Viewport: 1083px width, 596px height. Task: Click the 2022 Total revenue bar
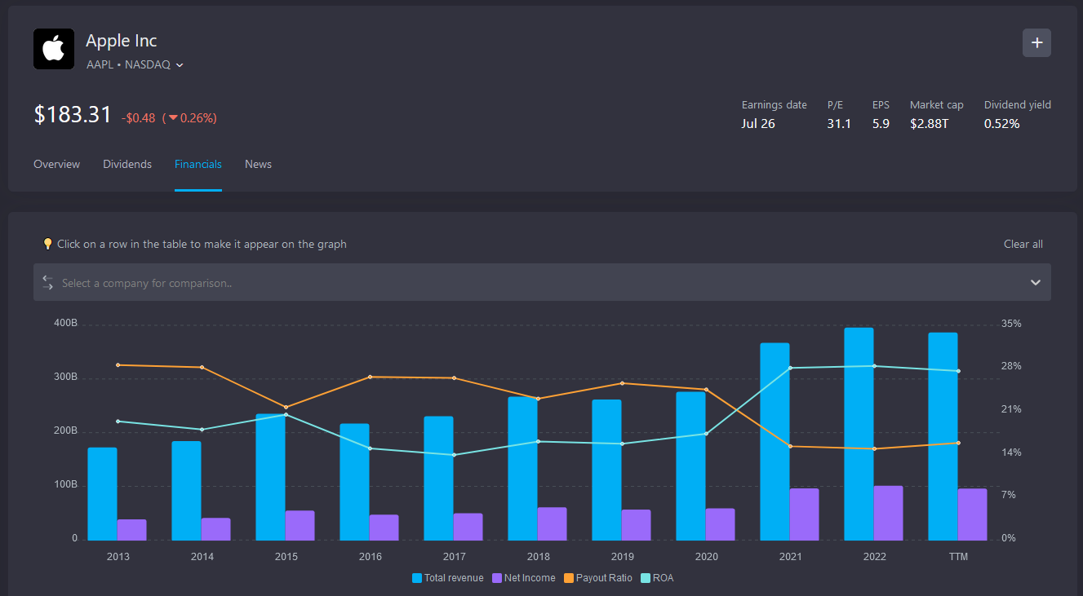pos(859,434)
